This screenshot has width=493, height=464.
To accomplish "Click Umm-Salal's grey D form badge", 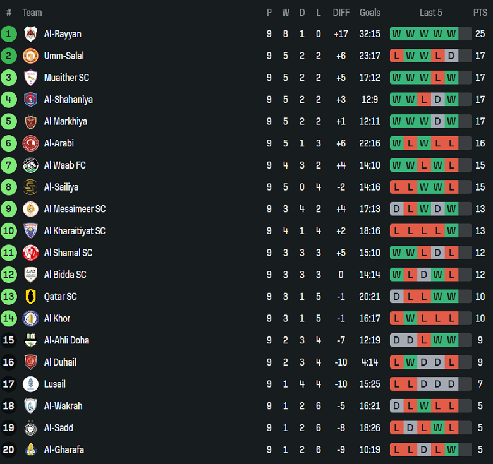I will [x=451, y=56].
